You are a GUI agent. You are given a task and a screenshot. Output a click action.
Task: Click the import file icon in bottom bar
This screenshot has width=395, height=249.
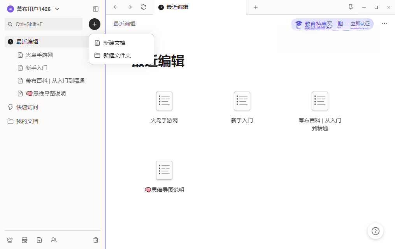[39, 240]
